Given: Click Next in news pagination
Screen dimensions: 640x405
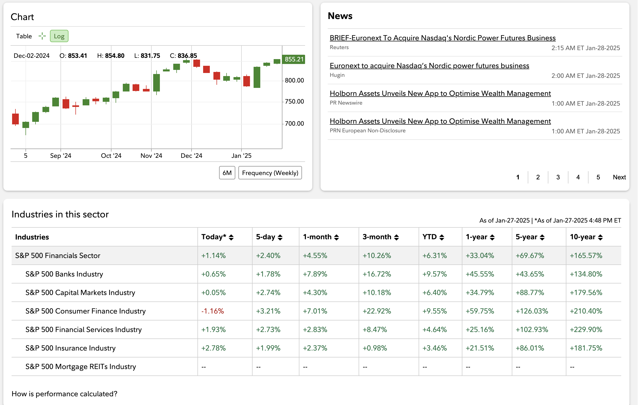Looking at the screenshot, I should click(620, 177).
